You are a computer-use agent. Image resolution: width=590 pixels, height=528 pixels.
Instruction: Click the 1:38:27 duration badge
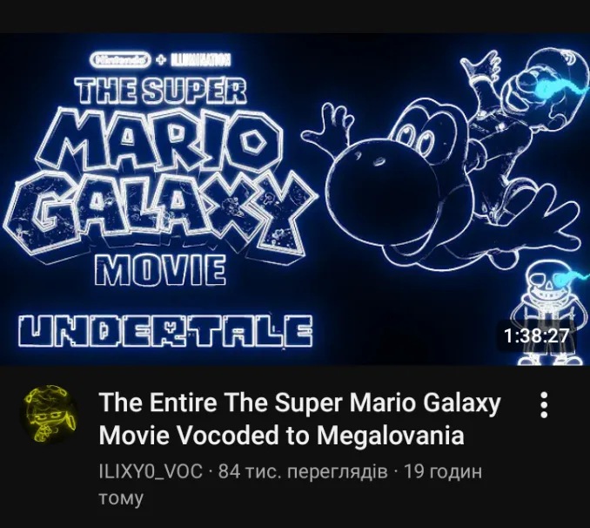point(537,335)
